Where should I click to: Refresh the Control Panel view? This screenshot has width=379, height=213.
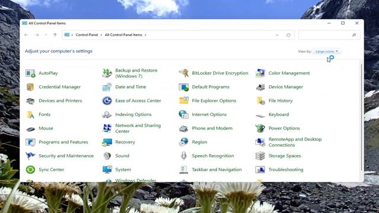pos(288,35)
